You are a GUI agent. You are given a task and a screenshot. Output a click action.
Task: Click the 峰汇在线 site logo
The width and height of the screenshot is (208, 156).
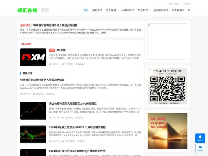[x=27, y=10]
